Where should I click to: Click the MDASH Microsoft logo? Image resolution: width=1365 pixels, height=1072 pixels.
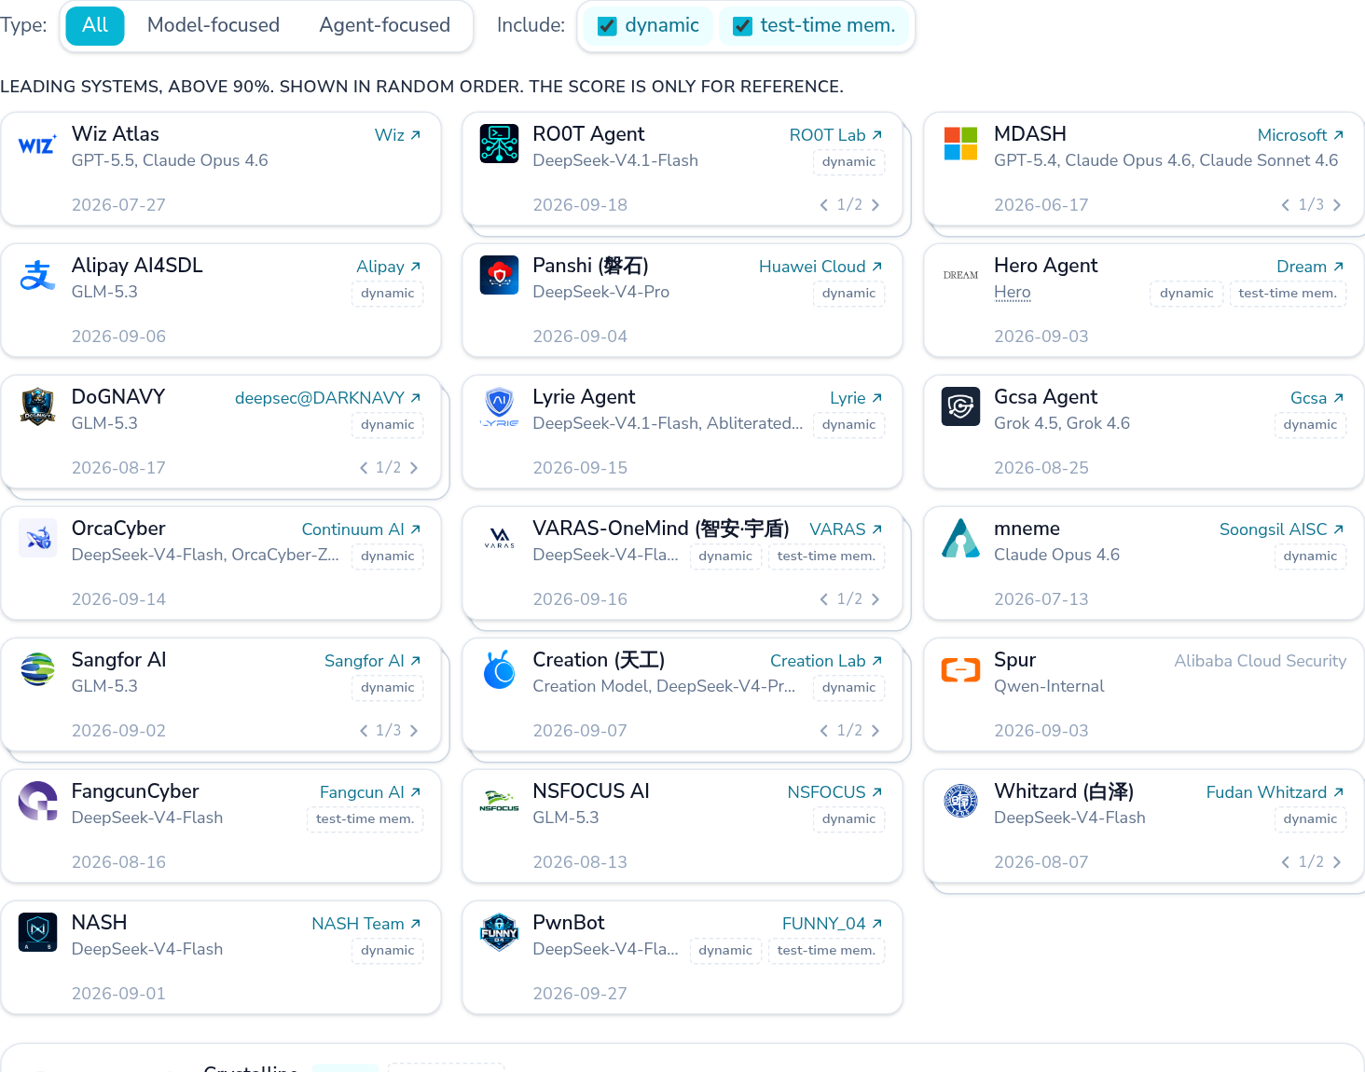(x=960, y=144)
